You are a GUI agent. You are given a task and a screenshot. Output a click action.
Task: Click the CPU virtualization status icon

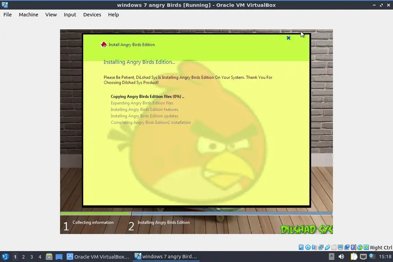pos(353,247)
